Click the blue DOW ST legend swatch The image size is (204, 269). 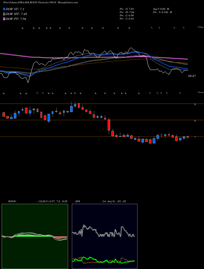(4, 9)
